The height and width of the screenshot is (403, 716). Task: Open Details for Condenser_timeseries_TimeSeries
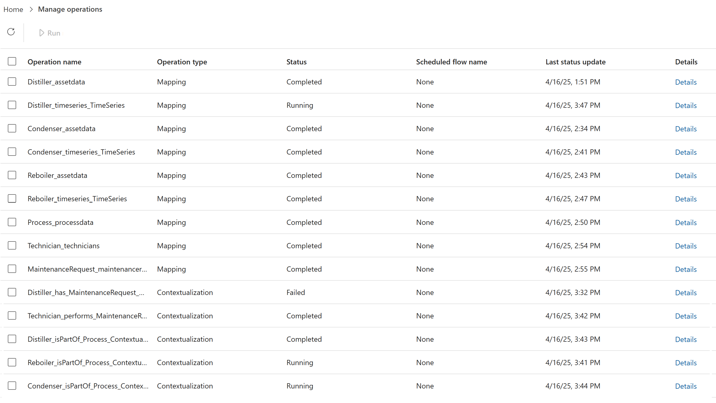click(686, 152)
